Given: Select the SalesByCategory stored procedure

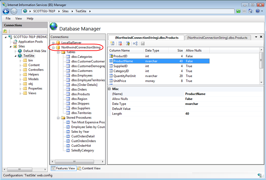Looking at the screenshot, I should [x=83, y=150].
